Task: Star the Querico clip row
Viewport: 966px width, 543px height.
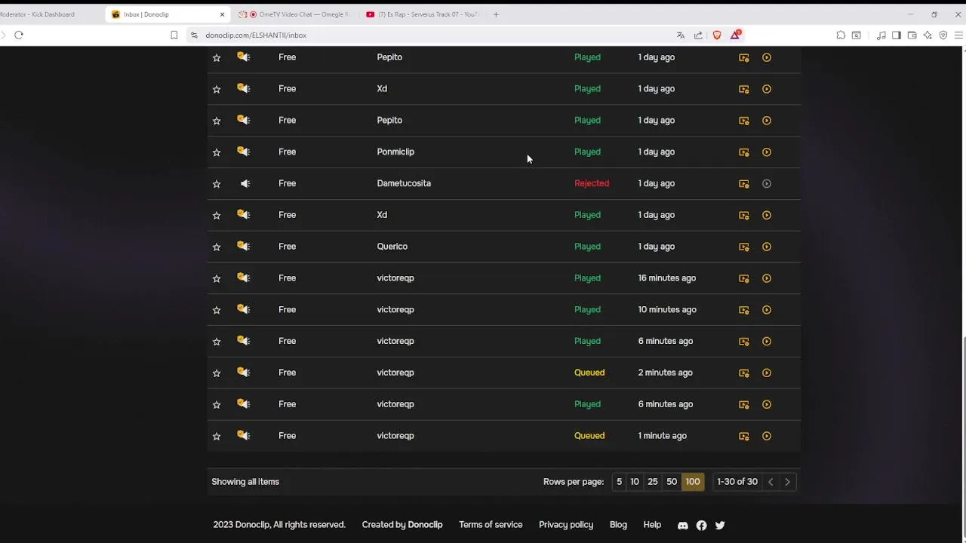Action: 217,247
